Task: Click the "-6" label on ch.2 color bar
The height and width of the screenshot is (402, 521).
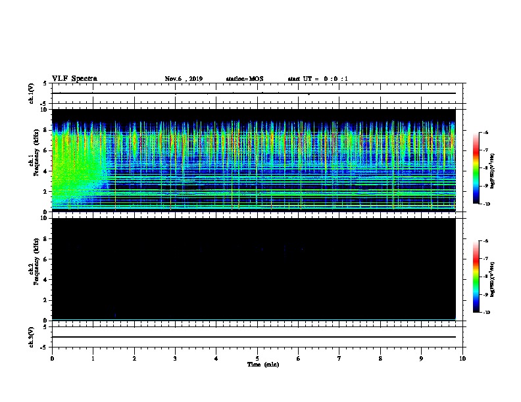Action: coord(485,241)
